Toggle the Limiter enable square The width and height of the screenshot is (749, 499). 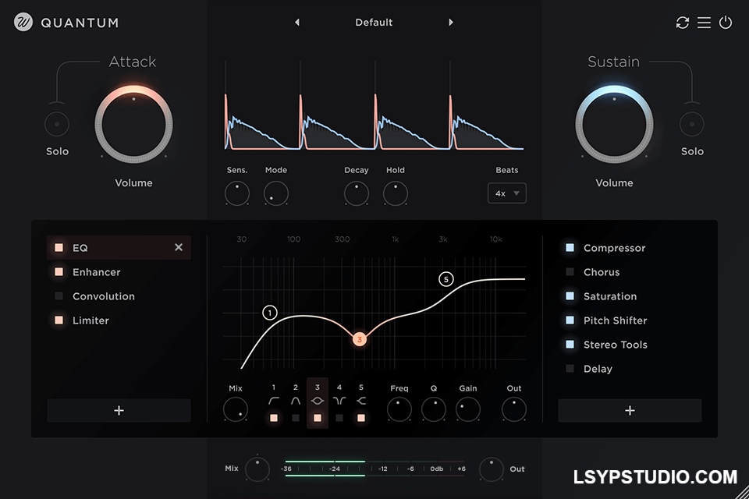coord(59,320)
